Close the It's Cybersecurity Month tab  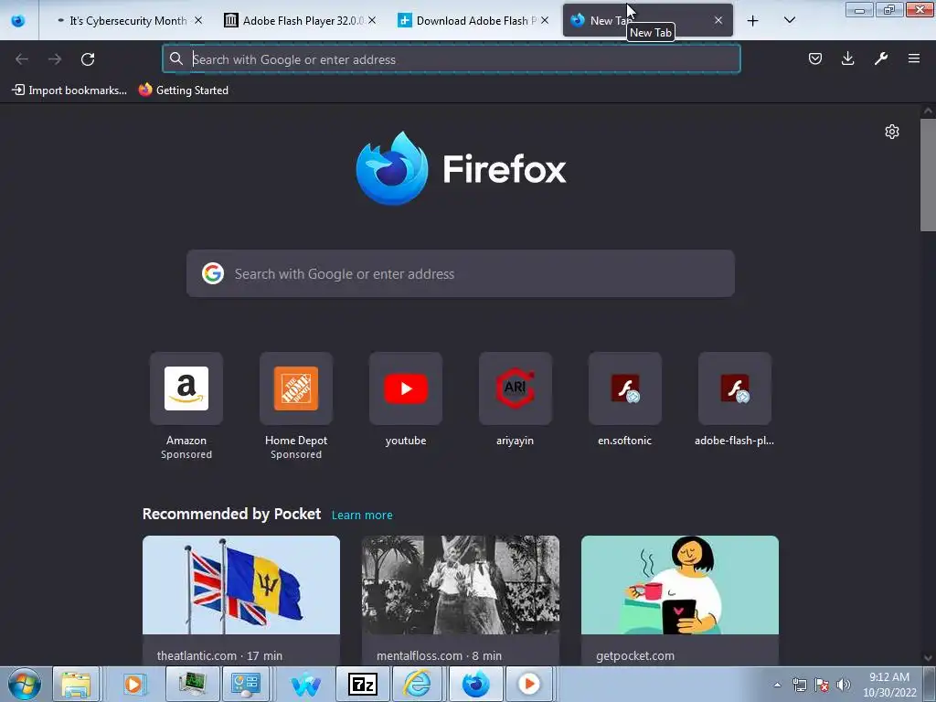click(198, 21)
